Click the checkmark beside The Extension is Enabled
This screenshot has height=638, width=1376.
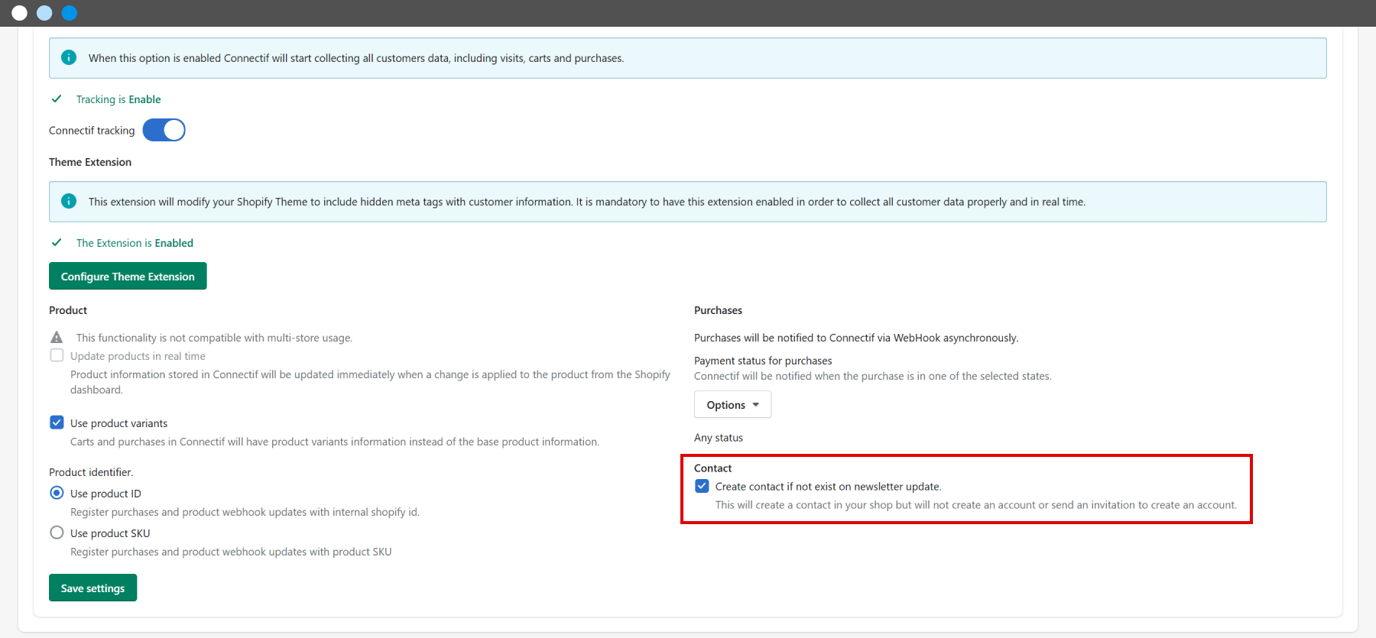(57, 242)
